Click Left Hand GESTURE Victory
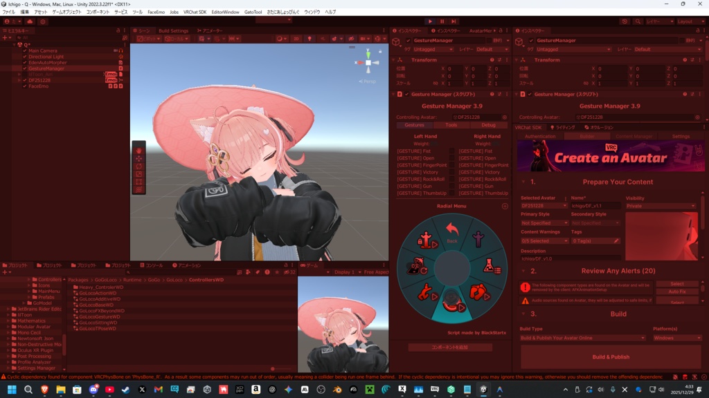This screenshot has width=709, height=398. (x=418, y=172)
